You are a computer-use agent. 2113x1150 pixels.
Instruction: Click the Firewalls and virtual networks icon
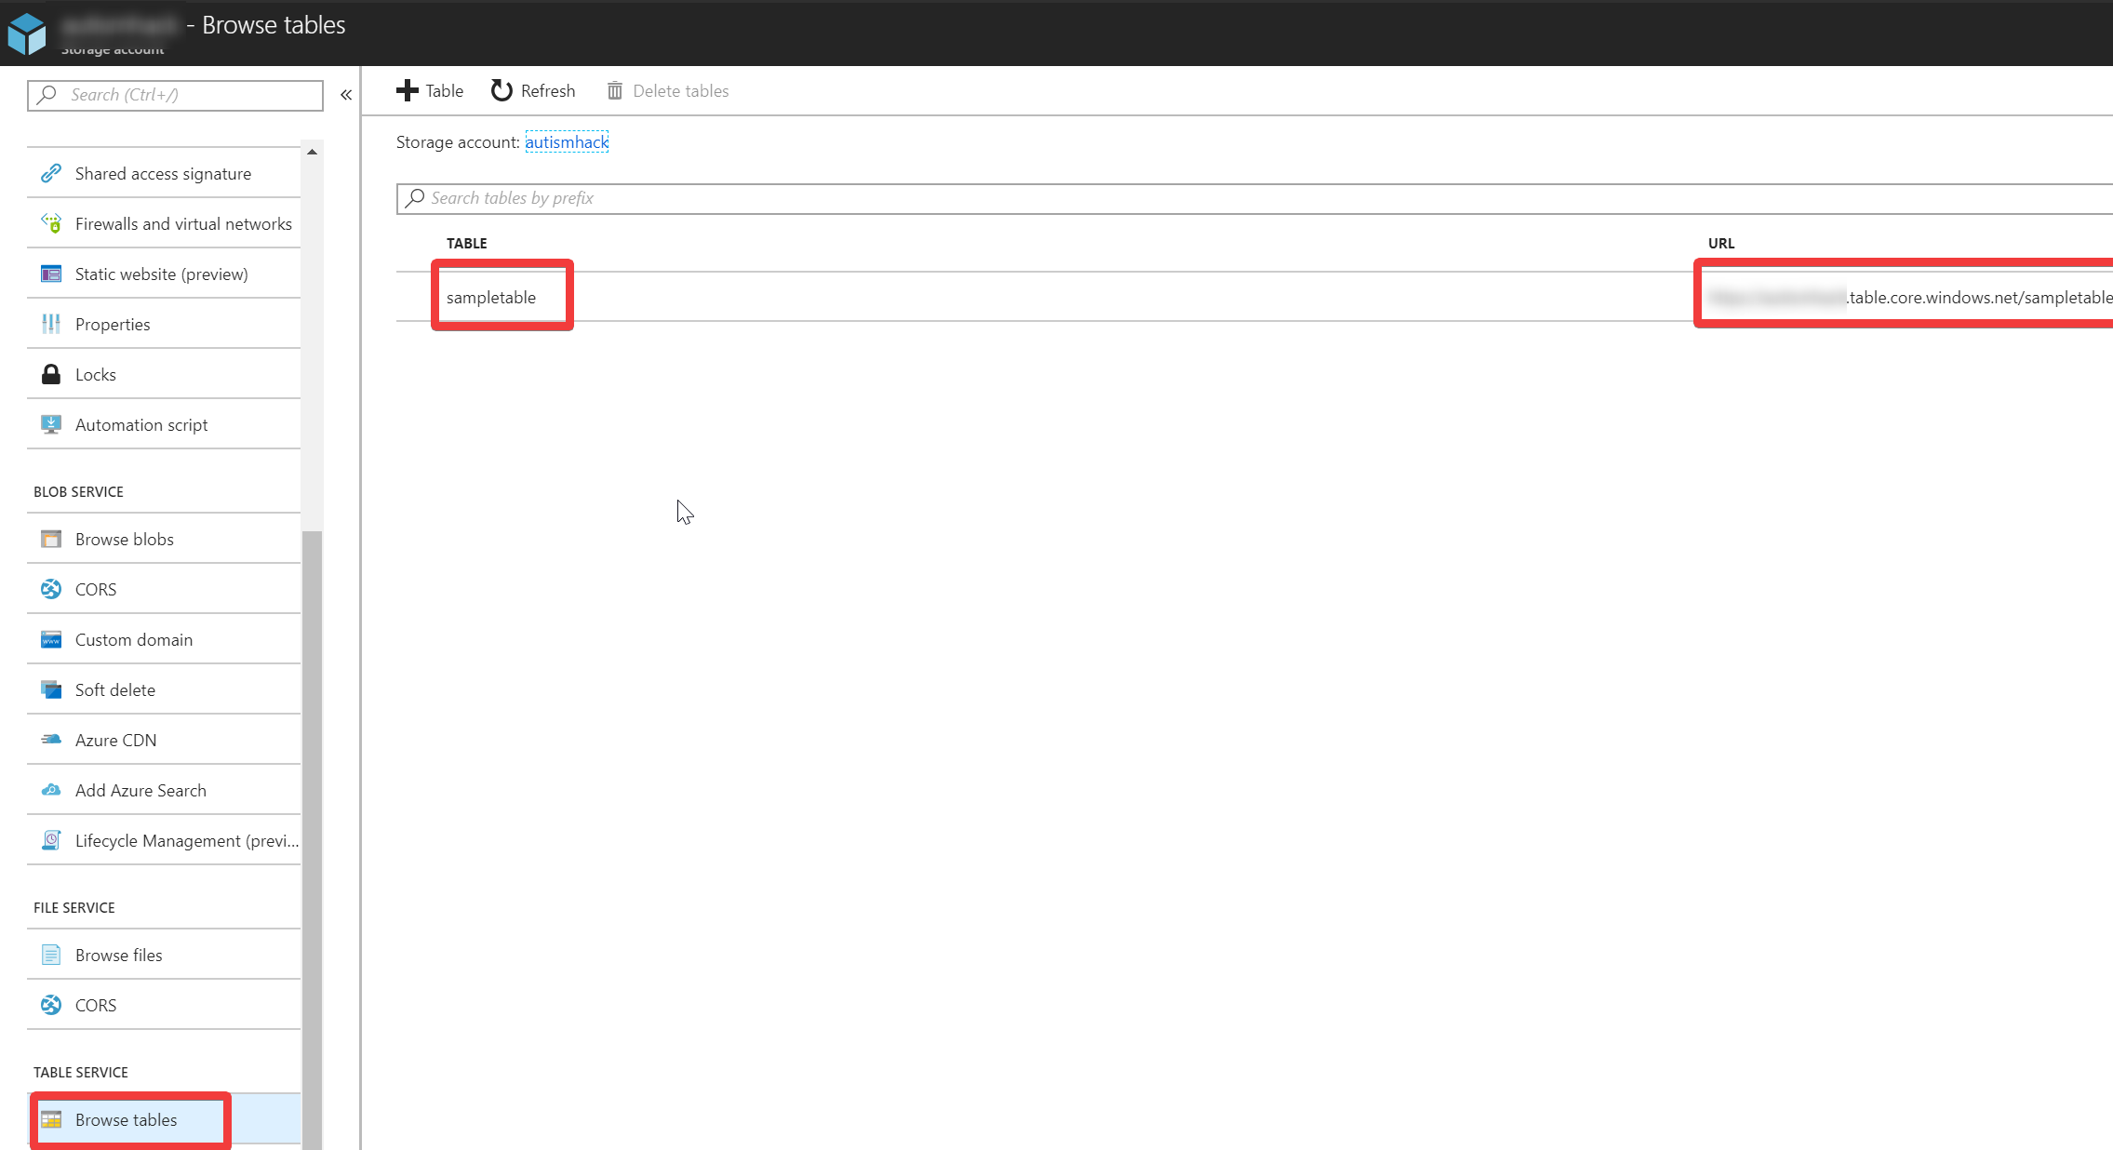coord(51,222)
